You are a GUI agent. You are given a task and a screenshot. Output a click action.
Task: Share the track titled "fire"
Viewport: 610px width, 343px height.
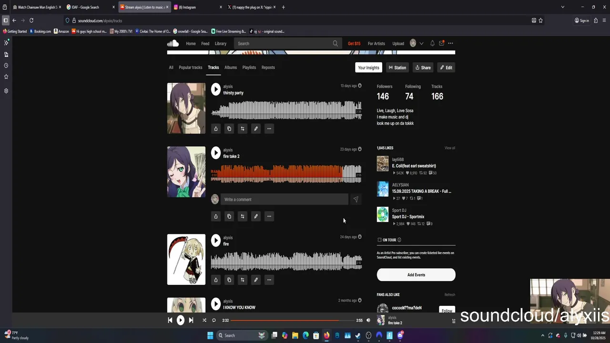(x=216, y=280)
